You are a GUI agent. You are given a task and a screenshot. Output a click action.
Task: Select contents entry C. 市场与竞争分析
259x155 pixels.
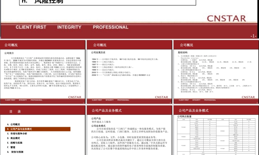(17, 134)
